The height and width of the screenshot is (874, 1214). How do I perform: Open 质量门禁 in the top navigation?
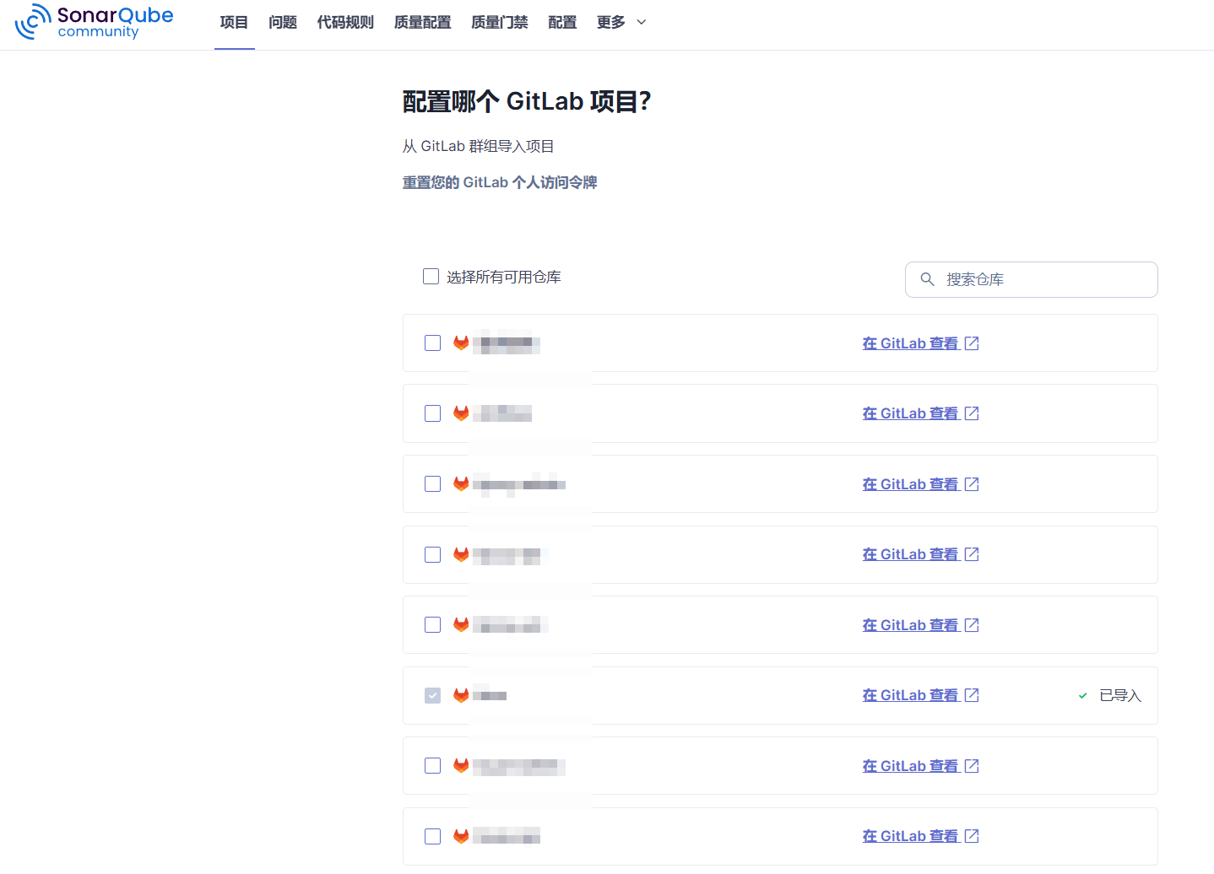tap(500, 23)
